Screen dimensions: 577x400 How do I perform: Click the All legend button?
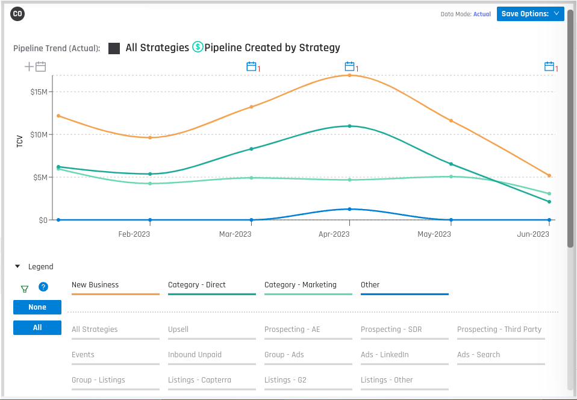[x=37, y=328]
